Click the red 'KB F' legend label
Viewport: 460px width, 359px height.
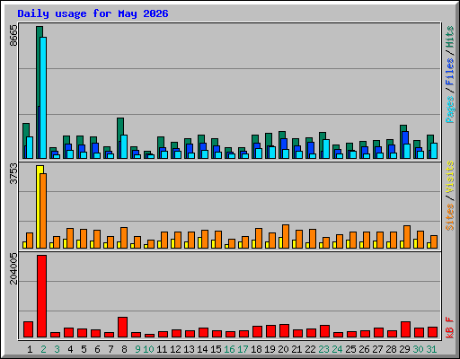pos(449,328)
